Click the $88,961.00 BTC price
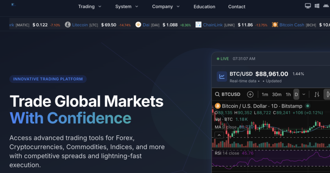The image size is (330, 173). 272,74
